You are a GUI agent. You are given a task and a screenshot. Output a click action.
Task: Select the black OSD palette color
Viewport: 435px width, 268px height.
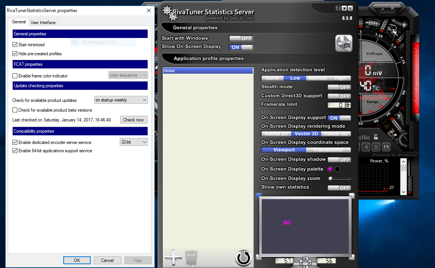click(x=337, y=169)
